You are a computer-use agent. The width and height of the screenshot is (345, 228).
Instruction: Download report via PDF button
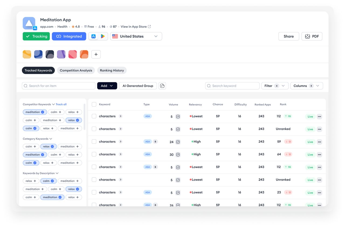coord(312,36)
